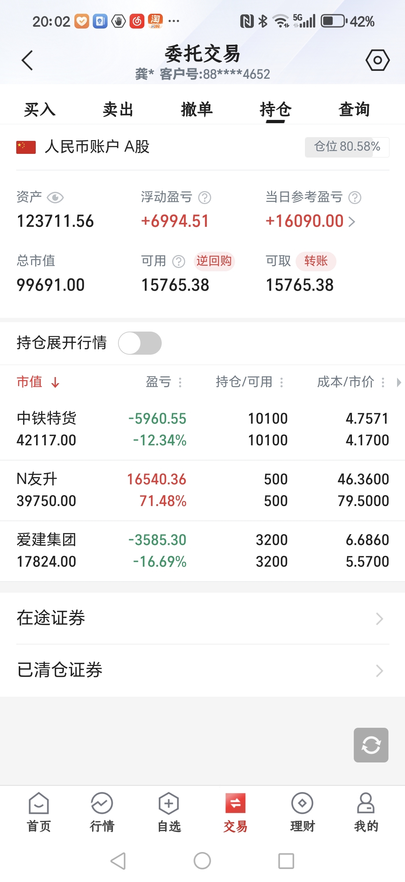The width and height of the screenshot is (405, 882).
Task: Tap the 转账 transfer button
Action: [x=316, y=261]
